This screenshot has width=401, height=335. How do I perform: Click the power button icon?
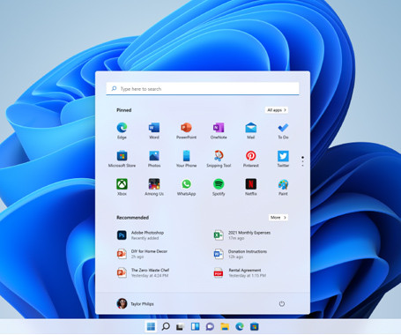[281, 303]
